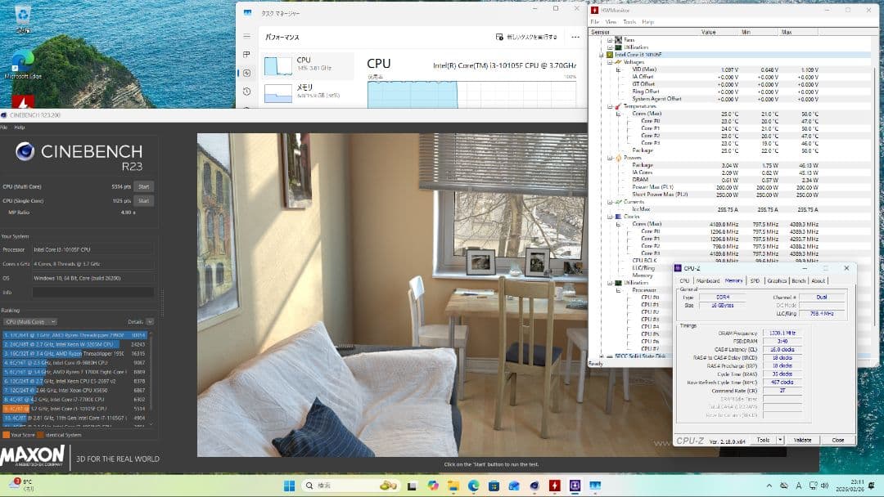884x497 pixels.
Task: Switch to the Mainboard tab in CPU-Z
Action: [707, 281]
